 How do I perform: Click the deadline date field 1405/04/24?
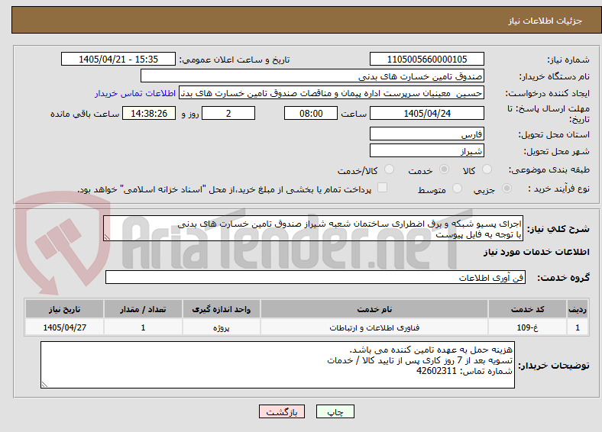pos(426,113)
